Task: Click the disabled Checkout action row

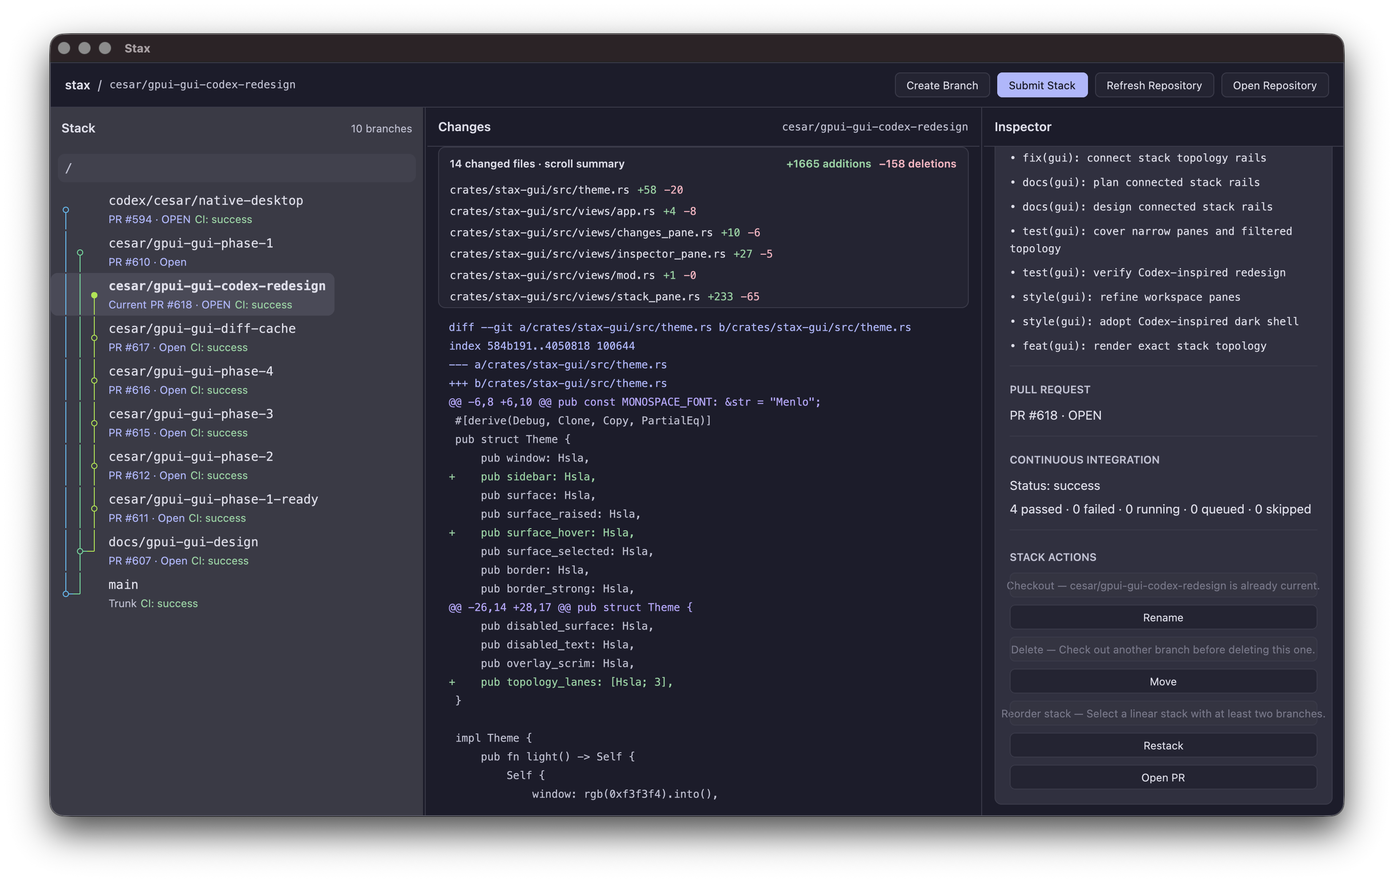Action: click(1162, 585)
